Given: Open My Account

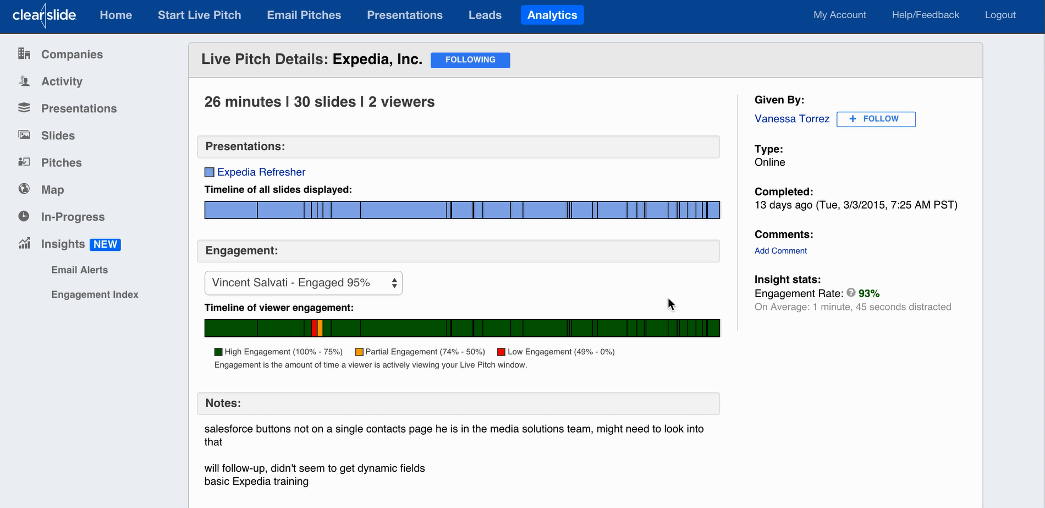Looking at the screenshot, I should point(840,15).
